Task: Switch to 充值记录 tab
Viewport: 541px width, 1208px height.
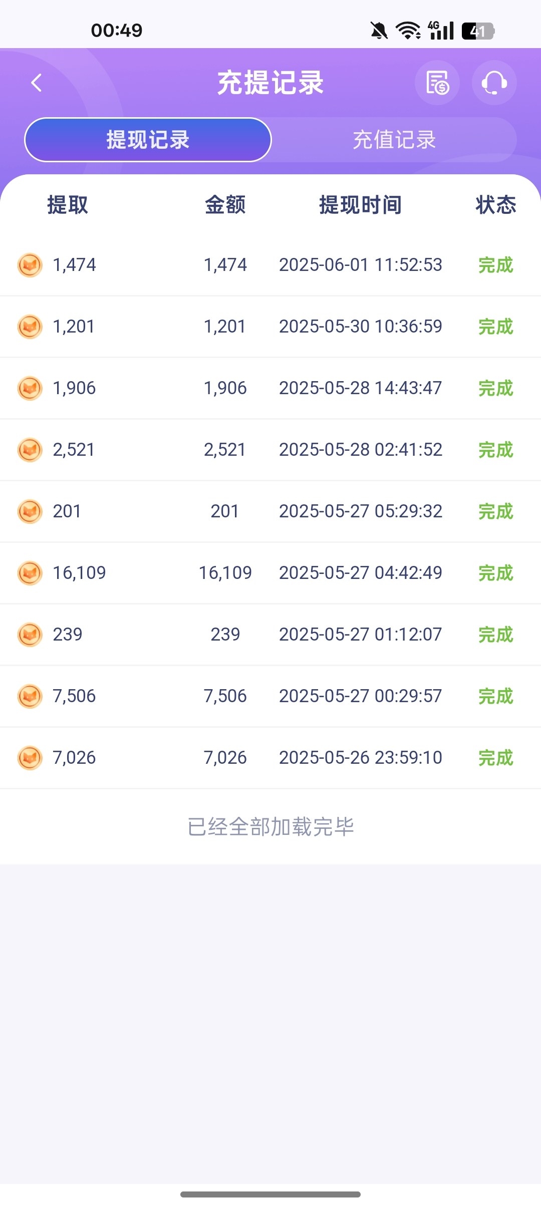Action: click(394, 140)
